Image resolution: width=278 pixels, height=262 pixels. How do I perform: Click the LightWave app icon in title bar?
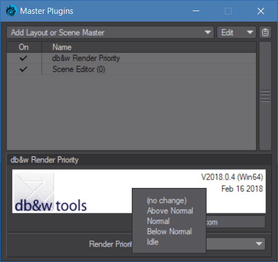pos(11,11)
